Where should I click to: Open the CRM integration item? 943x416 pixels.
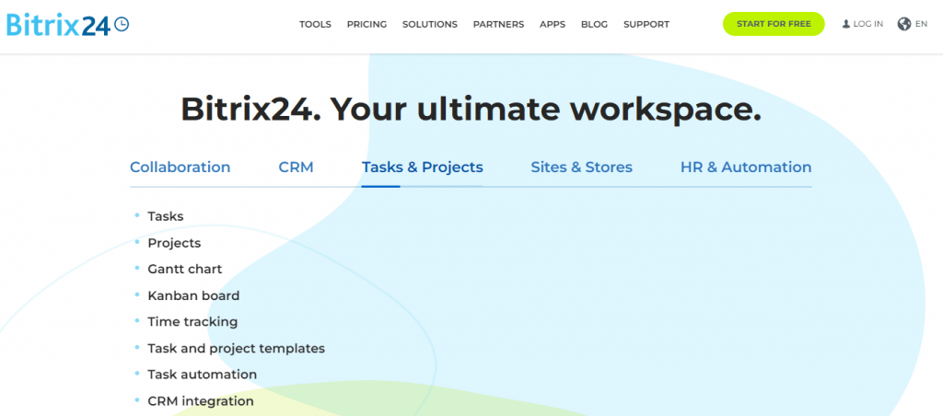click(201, 401)
